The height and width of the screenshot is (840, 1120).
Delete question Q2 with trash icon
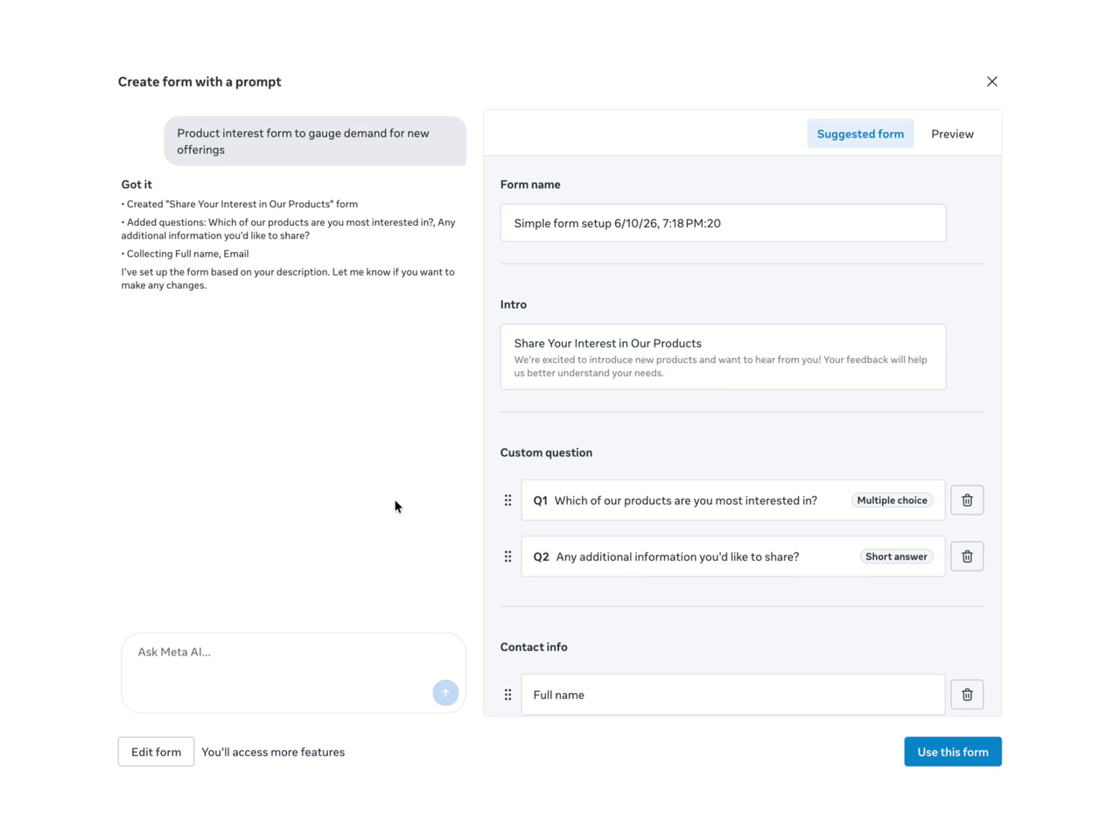967,556
